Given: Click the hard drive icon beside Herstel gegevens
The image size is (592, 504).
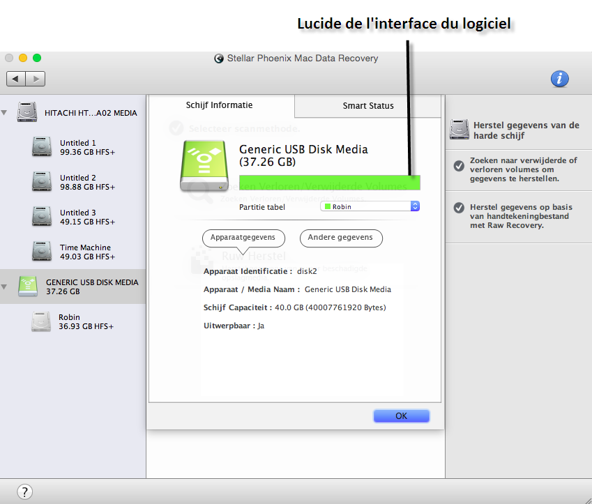Looking at the screenshot, I should point(459,130).
